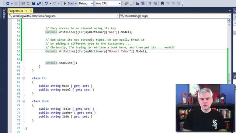Click the Decrease Indent toolbar icon
This screenshot has height=133, width=236.
tap(138, 3)
